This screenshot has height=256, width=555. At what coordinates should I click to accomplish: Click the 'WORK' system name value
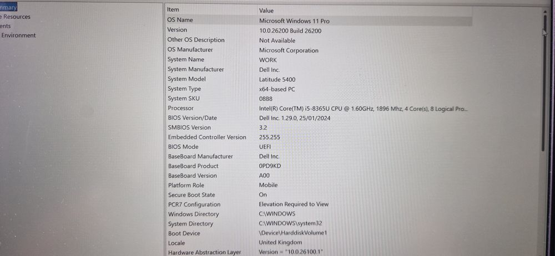point(268,60)
